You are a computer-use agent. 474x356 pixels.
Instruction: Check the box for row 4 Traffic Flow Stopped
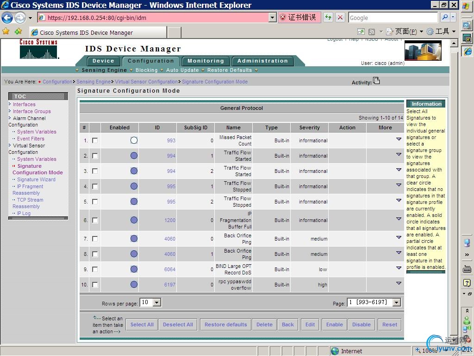[95, 186]
